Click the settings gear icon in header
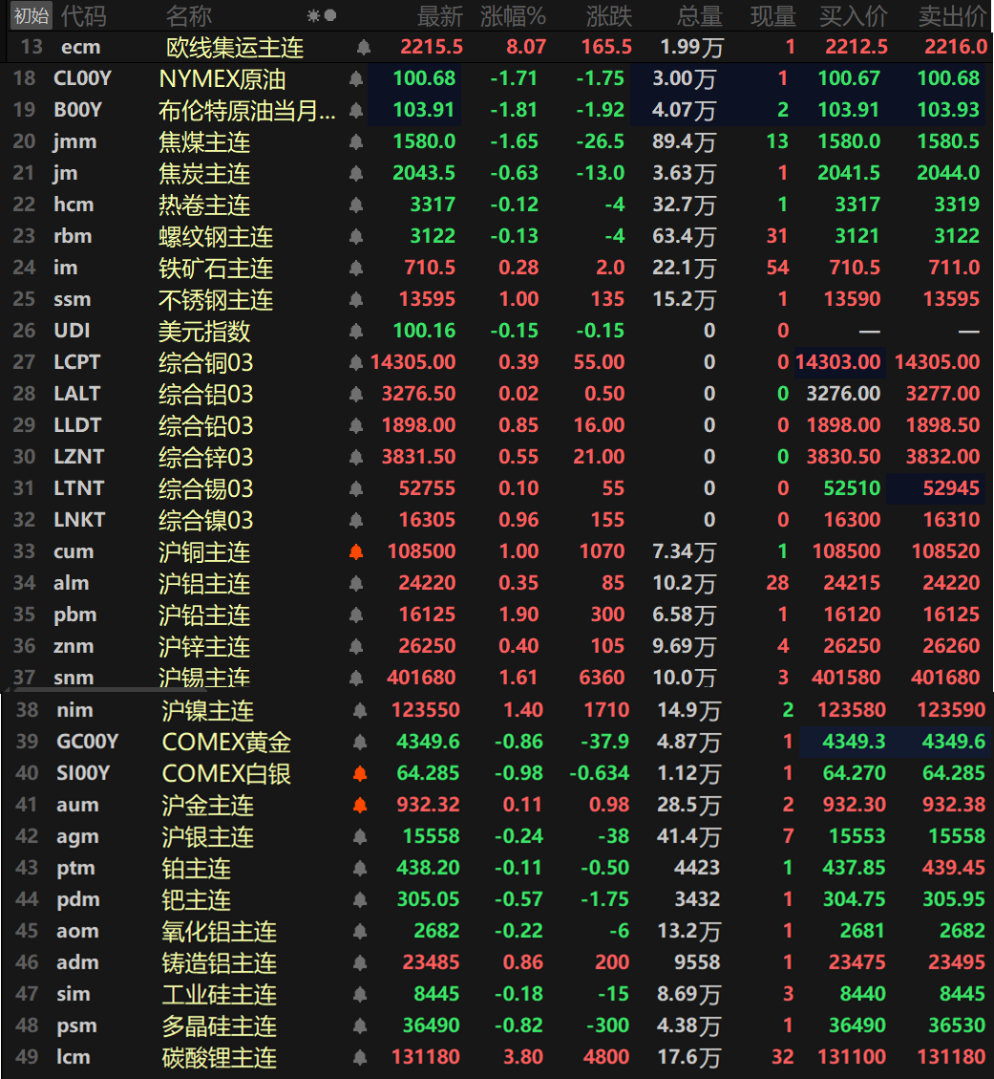 pyautogui.click(x=313, y=16)
